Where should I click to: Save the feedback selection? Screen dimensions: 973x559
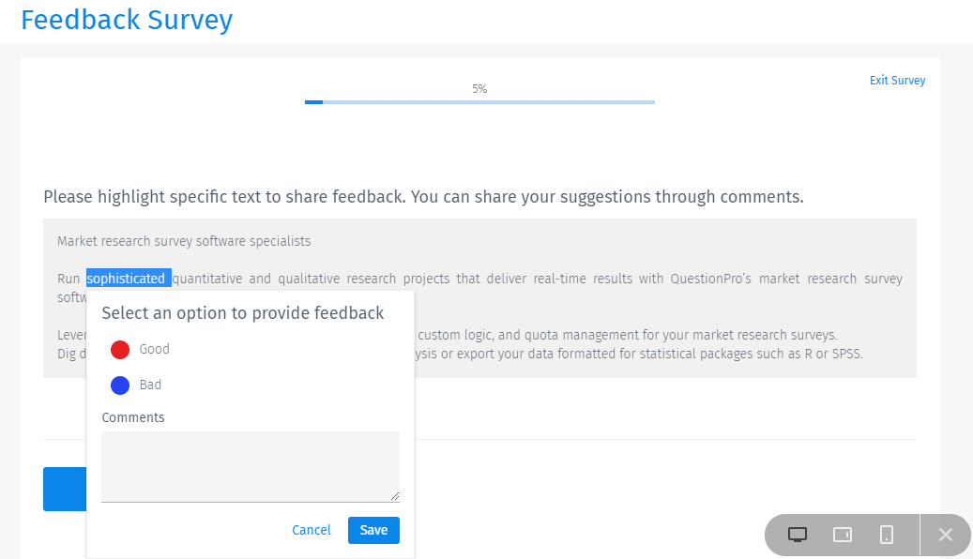coord(373,530)
